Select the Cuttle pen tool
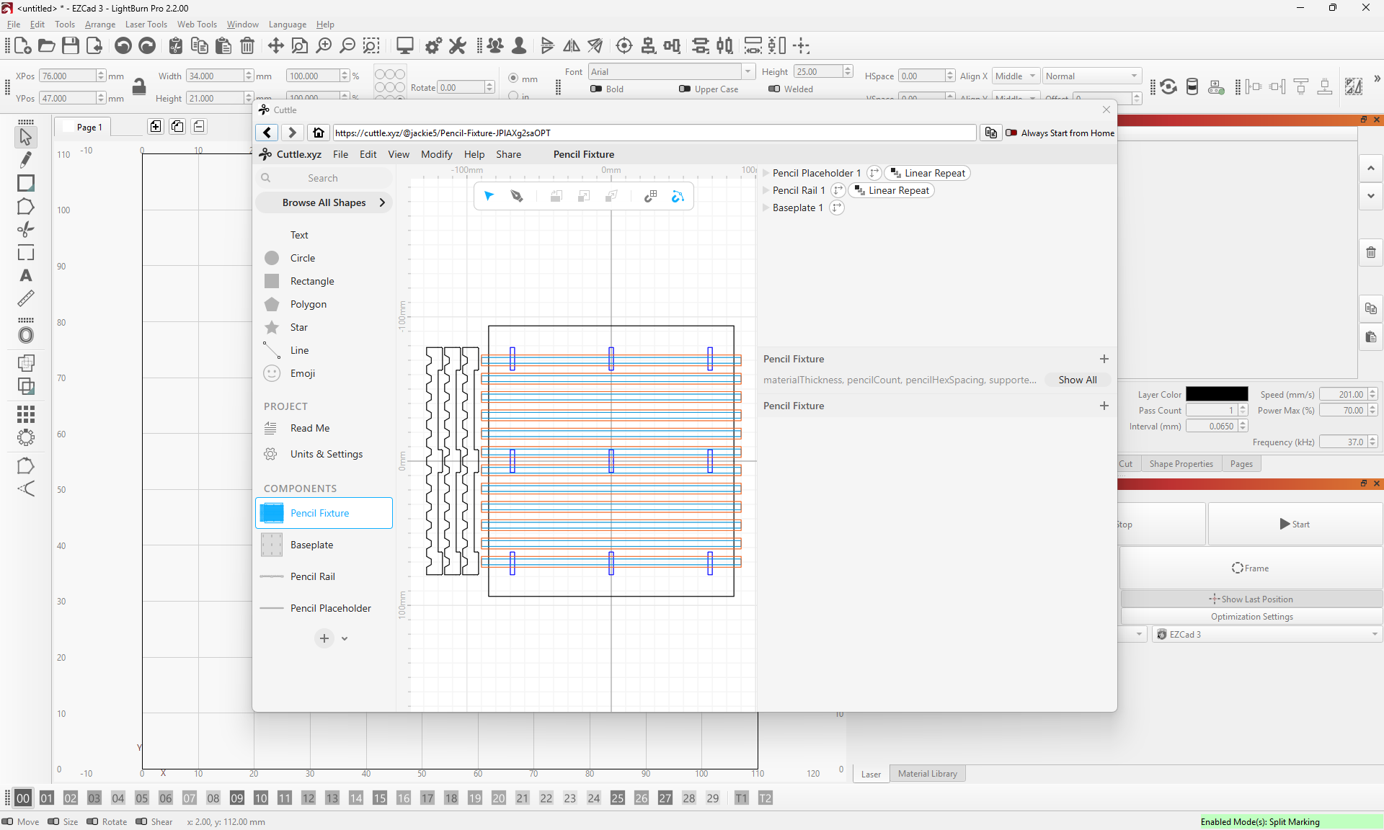The width and height of the screenshot is (1384, 830). [517, 196]
